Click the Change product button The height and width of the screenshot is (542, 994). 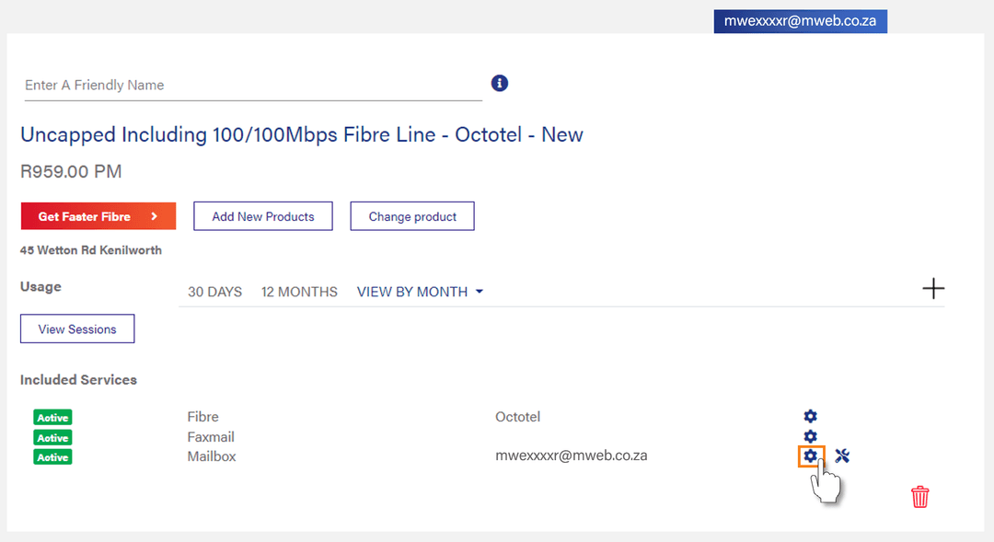pyautogui.click(x=411, y=215)
